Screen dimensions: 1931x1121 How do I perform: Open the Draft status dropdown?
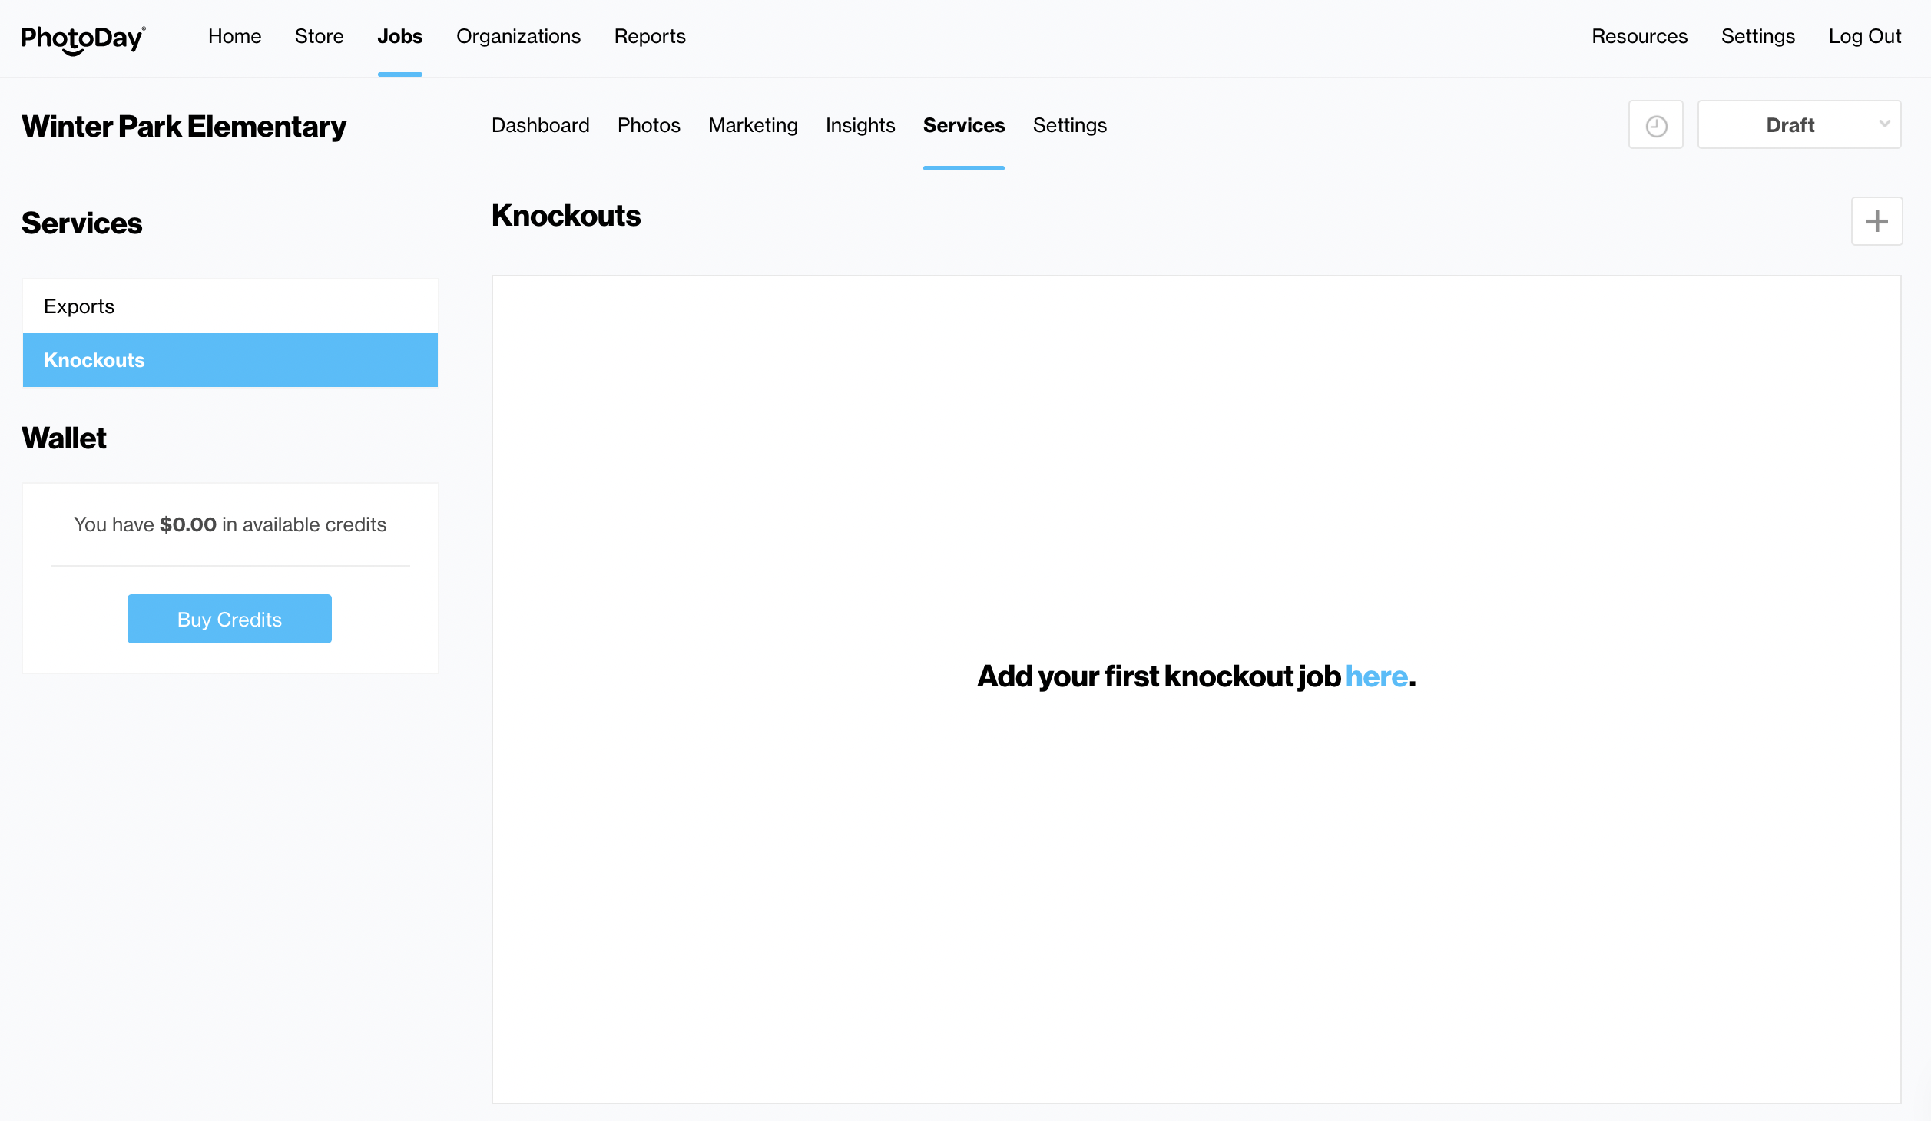pyautogui.click(x=1798, y=125)
